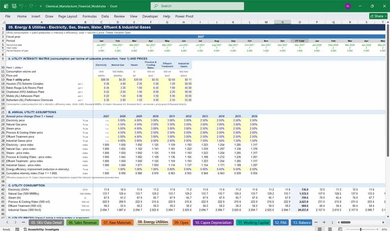Select the 08. Energy Utilities sheet tab
The height and width of the screenshot is (231, 390).
point(153,222)
